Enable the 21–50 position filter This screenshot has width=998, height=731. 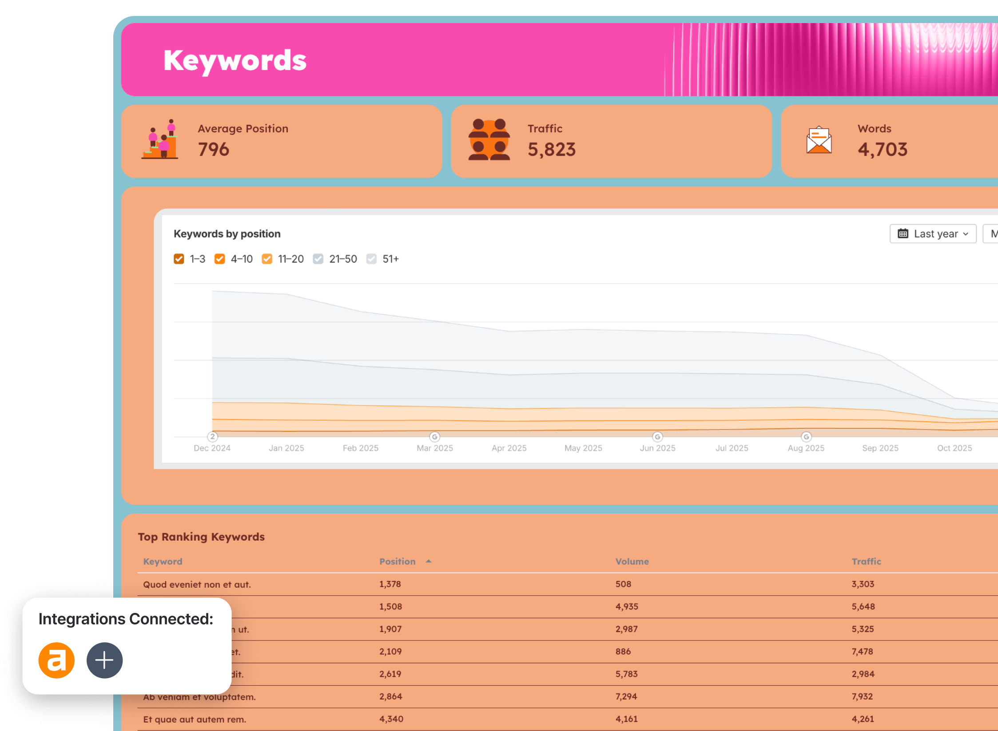point(318,259)
